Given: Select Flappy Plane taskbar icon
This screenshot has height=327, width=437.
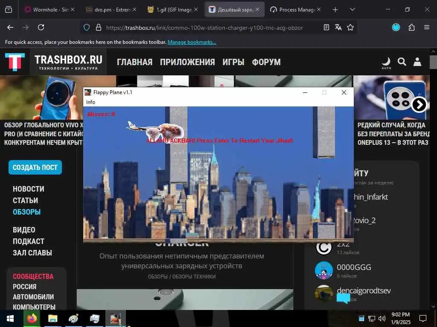Looking at the screenshot, I should point(115,318).
